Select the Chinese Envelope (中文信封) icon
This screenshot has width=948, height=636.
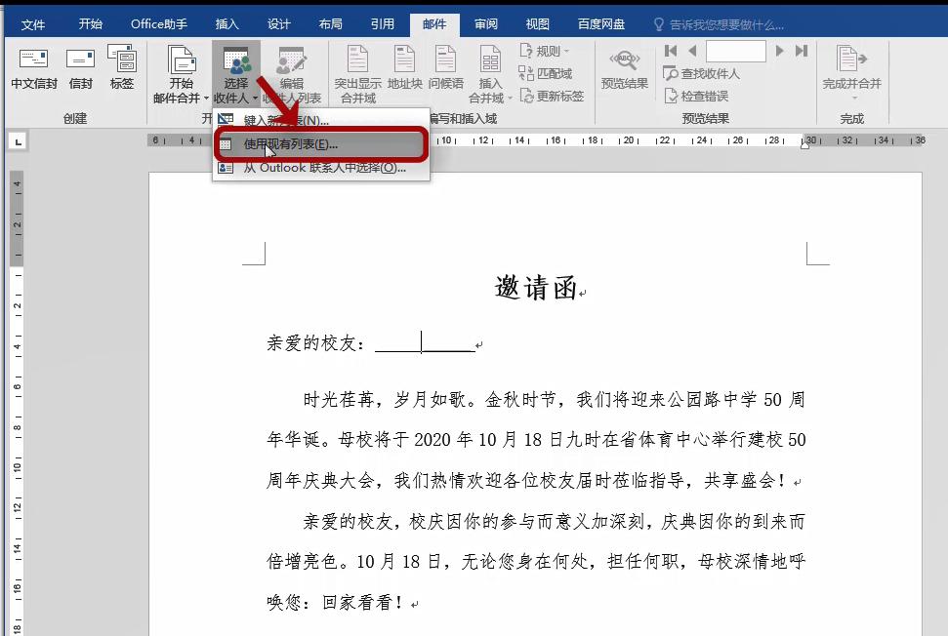(x=33, y=68)
